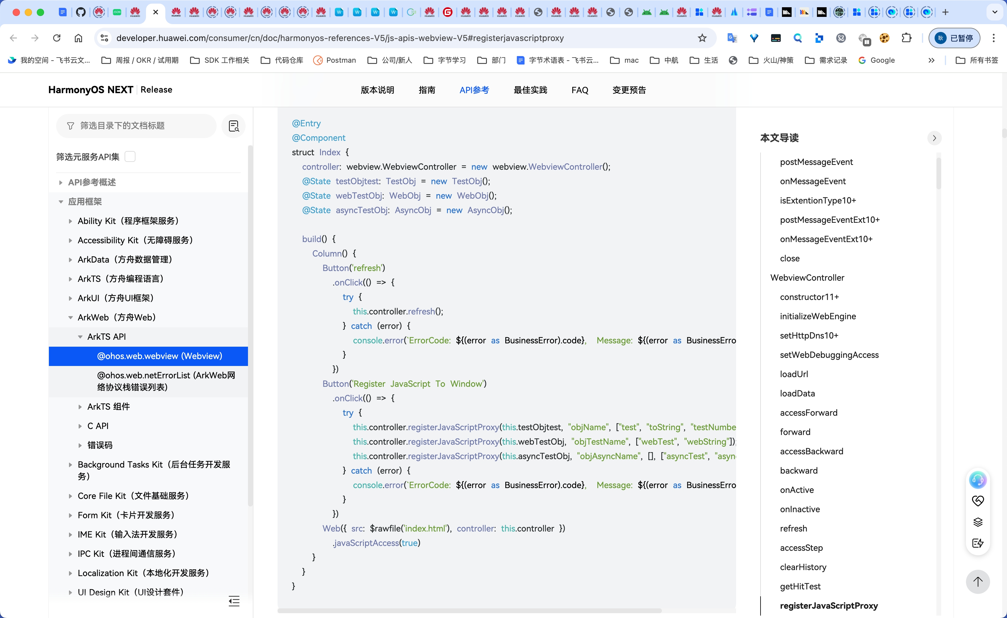The height and width of the screenshot is (618, 1007).
Task: Bookmark this page with the star icon
Action: tap(702, 38)
